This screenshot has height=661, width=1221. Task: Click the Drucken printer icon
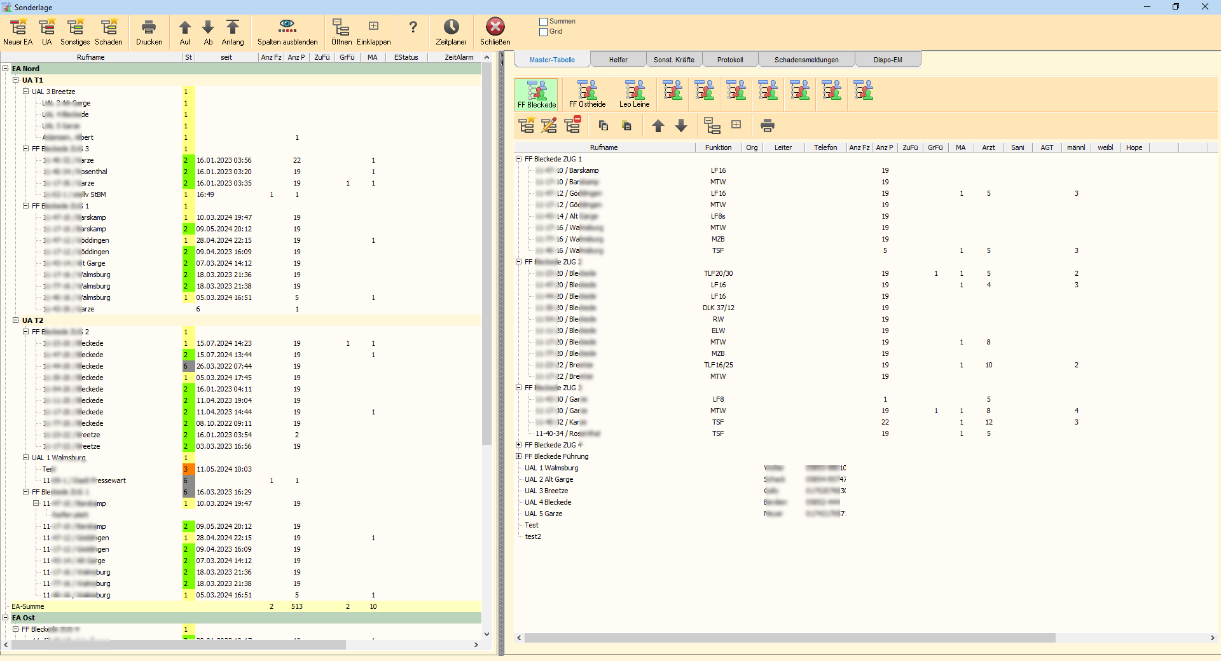coord(149,28)
